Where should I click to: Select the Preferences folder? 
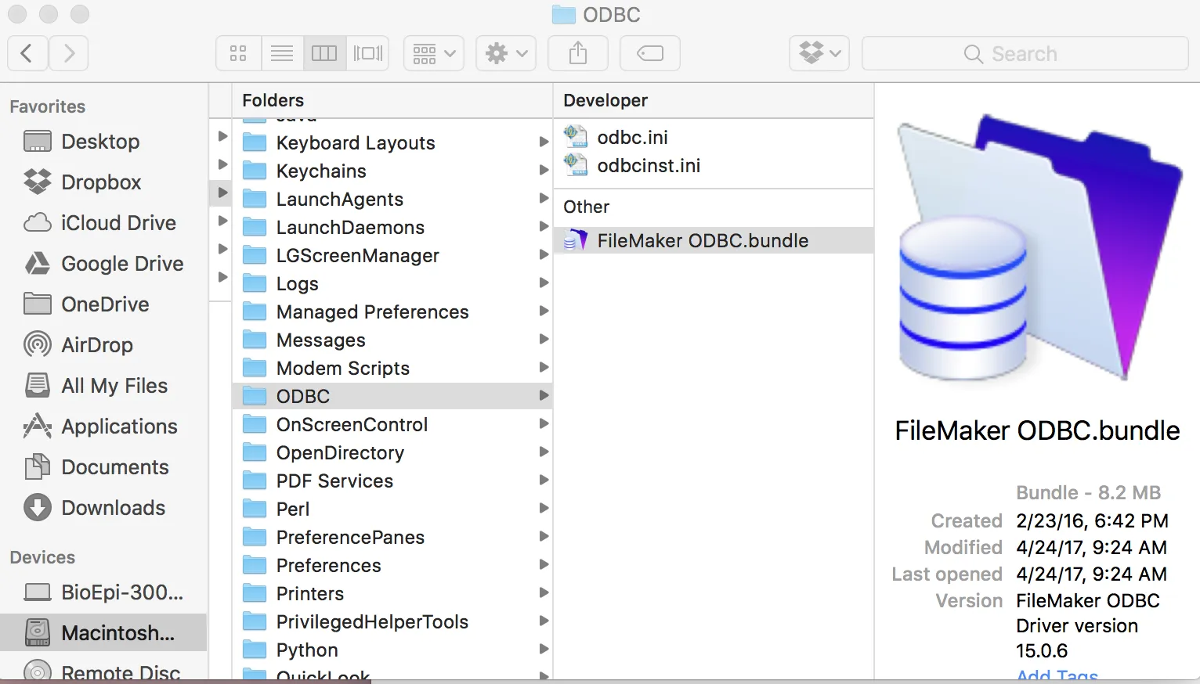pyautogui.click(x=392, y=566)
